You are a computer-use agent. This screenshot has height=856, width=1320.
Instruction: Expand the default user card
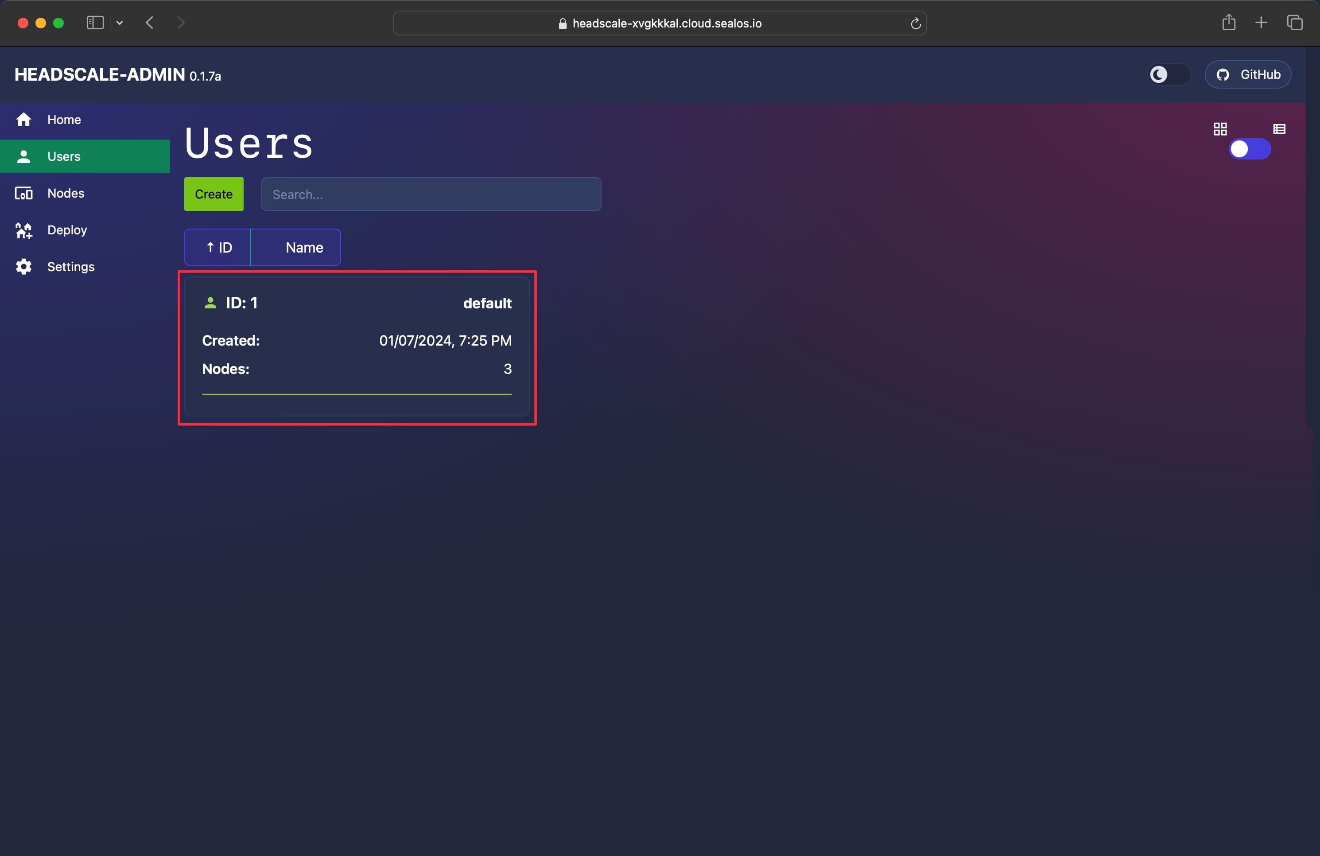(357, 347)
